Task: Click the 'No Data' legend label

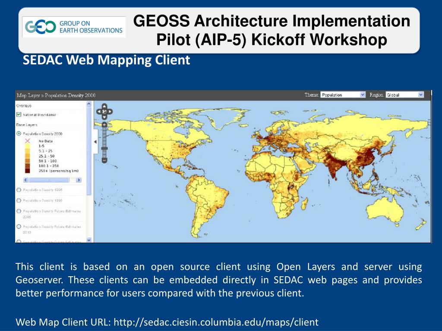Action: click(46, 141)
